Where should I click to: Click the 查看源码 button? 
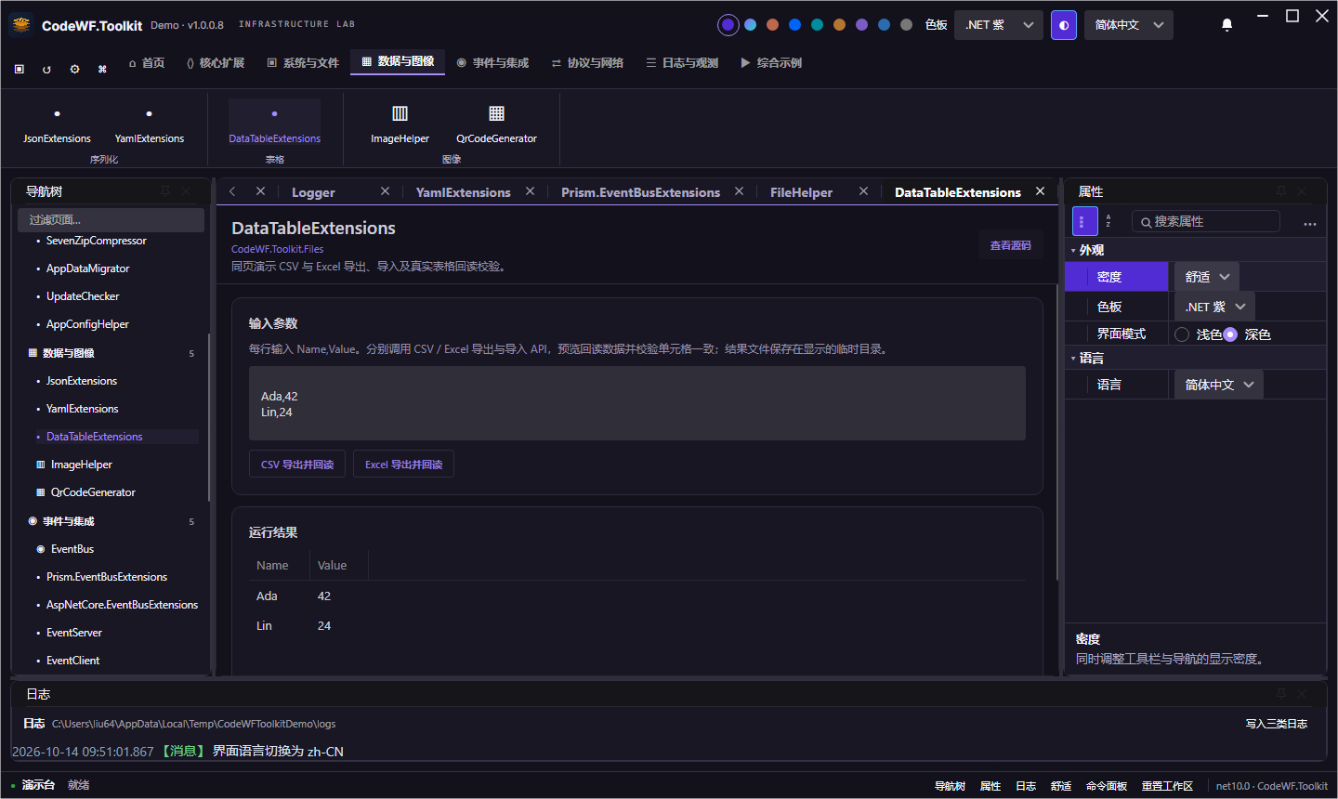pyautogui.click(x=1010, y=245)
